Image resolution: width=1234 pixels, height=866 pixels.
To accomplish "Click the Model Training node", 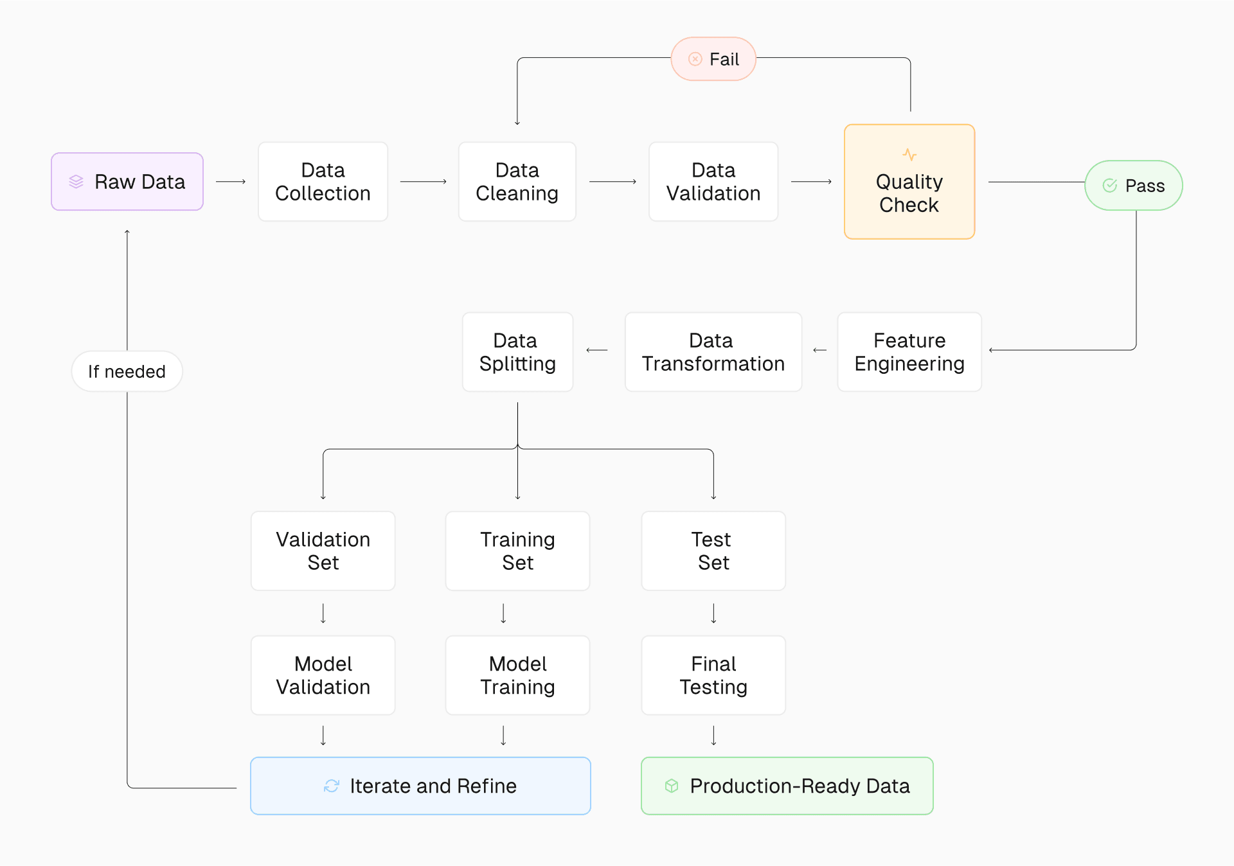I will (517, 675).
